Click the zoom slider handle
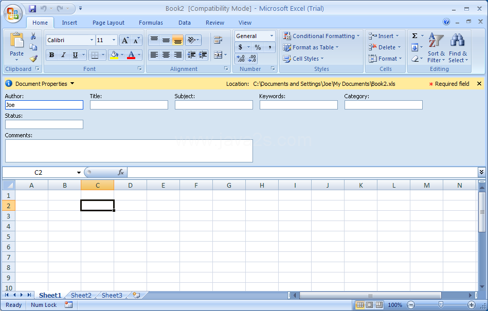The image size is (488, 311). tap(441, 304)
